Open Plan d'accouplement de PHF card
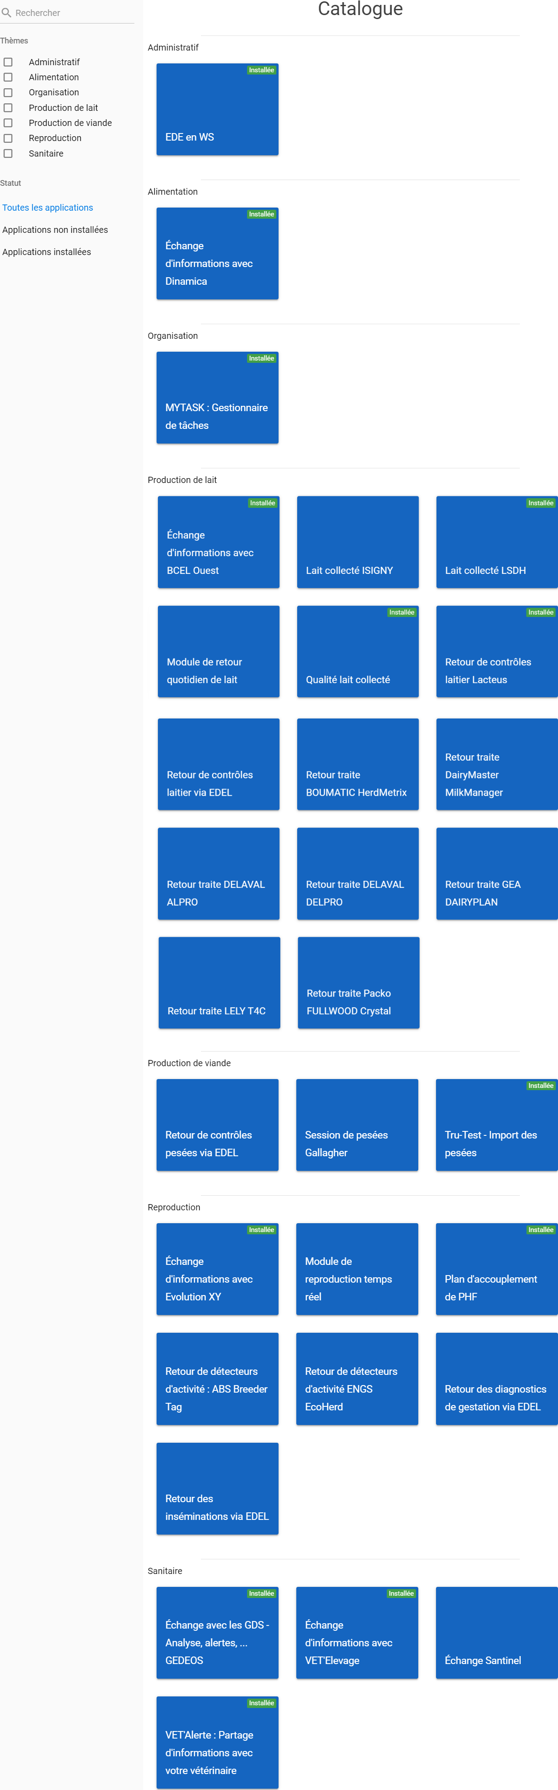558x1790 pixels. (497, 1269)
